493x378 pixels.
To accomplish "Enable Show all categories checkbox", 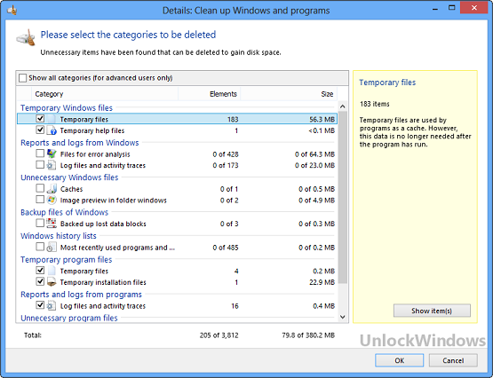I will pyautogui.click(x=22, y=78).
